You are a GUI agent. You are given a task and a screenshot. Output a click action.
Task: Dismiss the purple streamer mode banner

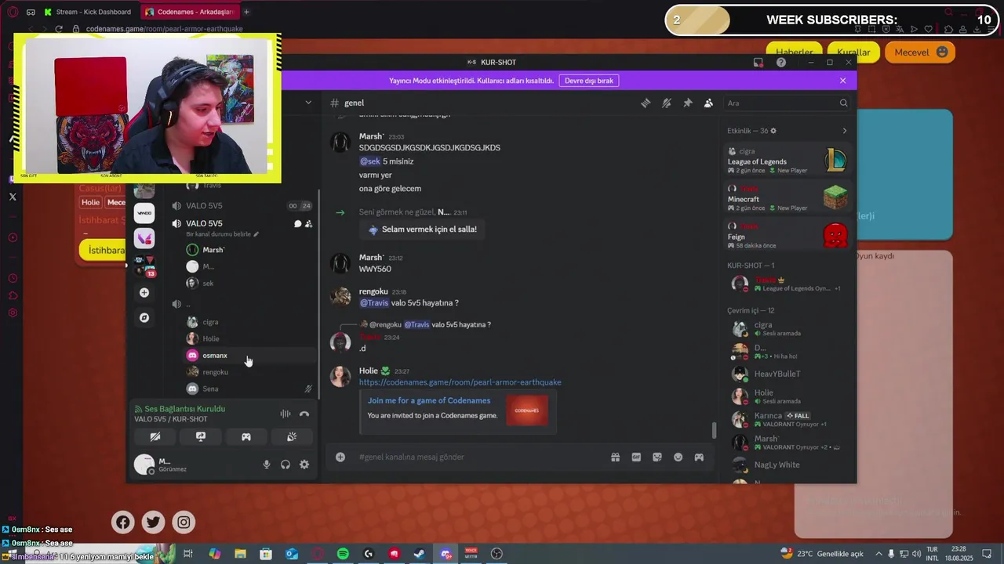(x=843, y=81)
